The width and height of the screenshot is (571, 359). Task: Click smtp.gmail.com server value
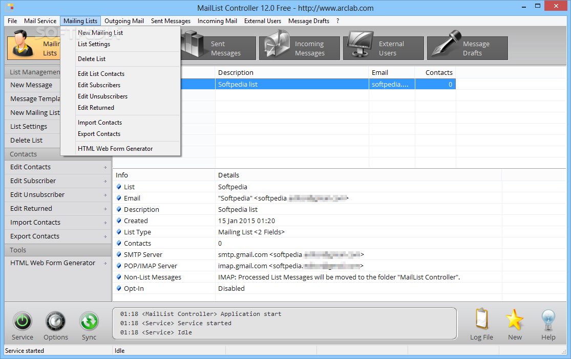(290, 255)
